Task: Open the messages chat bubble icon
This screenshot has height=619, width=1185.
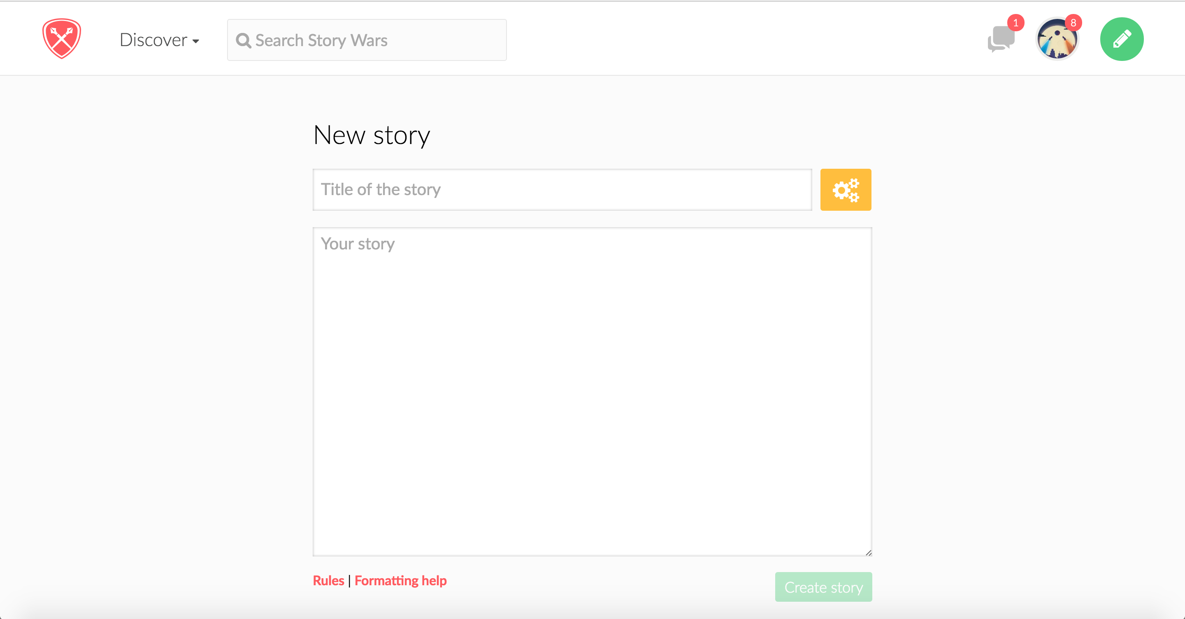Action: pos(1001,40)
